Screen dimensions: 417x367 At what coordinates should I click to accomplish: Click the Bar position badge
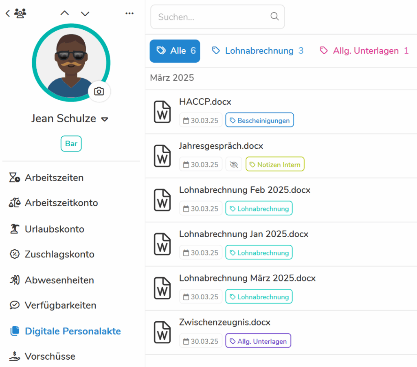coord(71,144)
